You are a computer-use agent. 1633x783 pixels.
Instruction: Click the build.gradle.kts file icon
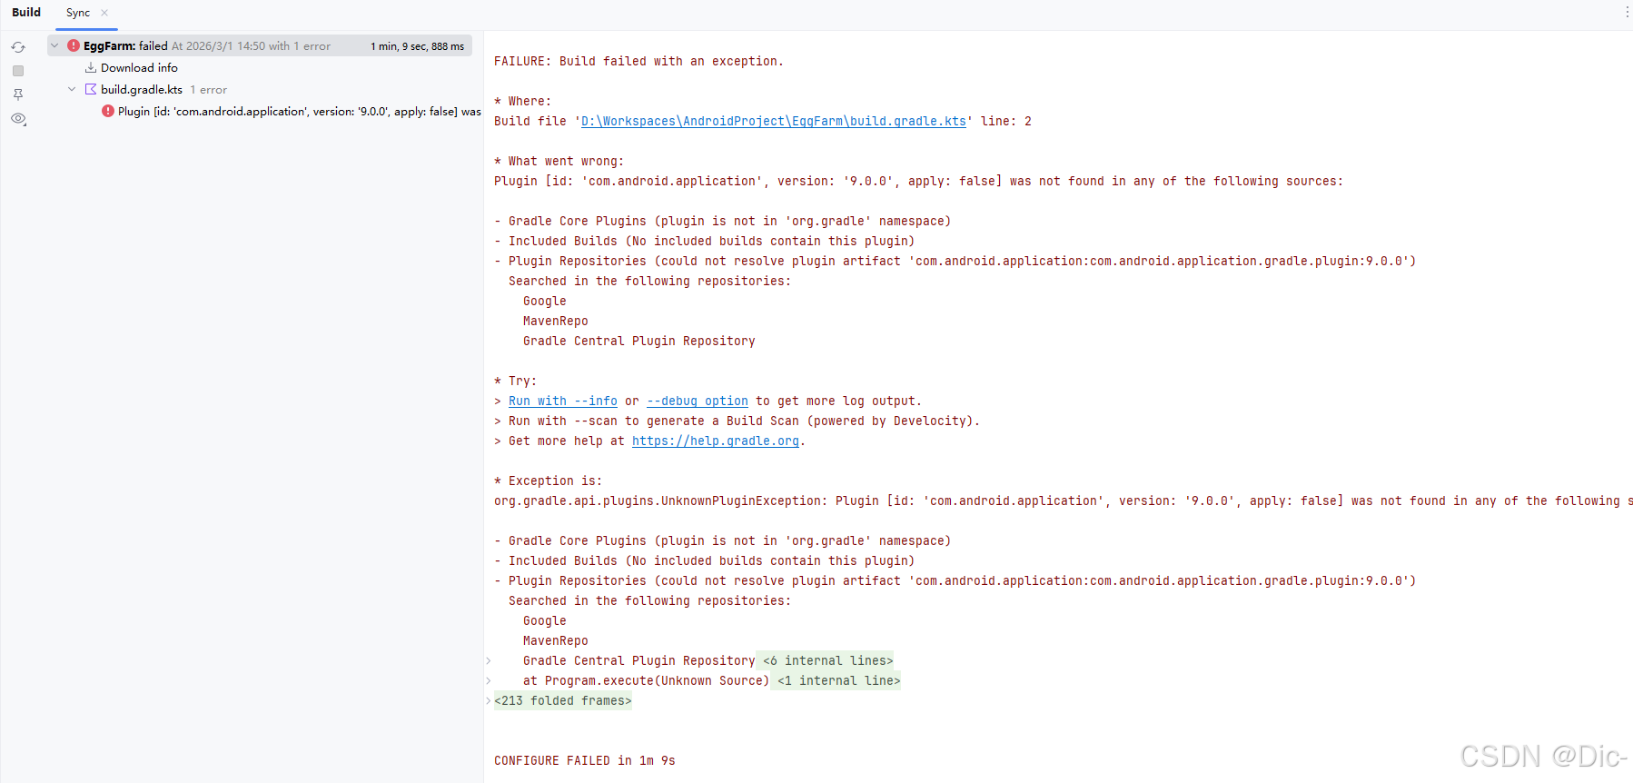click(x=91, y=89)
